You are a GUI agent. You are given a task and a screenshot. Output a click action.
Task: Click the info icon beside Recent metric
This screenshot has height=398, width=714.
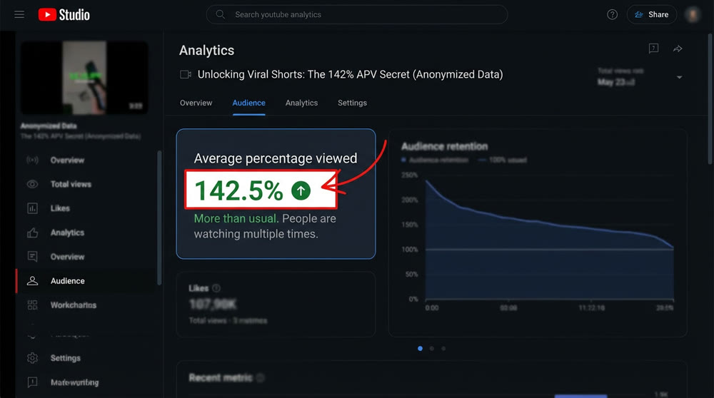[261, 377]
